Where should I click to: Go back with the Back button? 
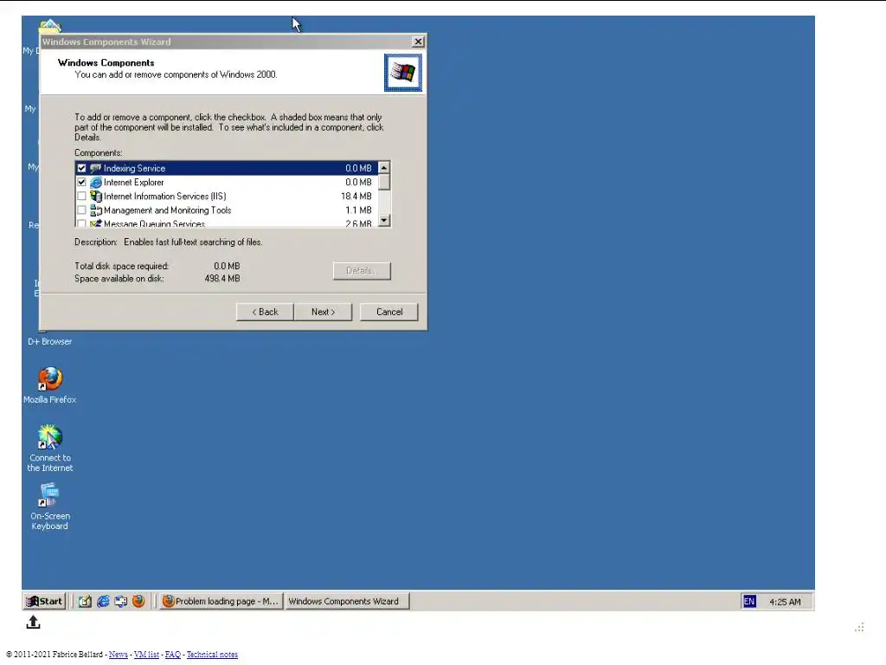click(x=265, y=312)
